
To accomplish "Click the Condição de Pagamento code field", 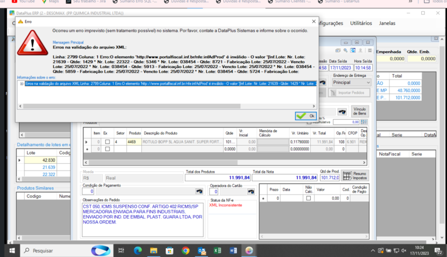I will pyautogui.click(x=88, y=191).
